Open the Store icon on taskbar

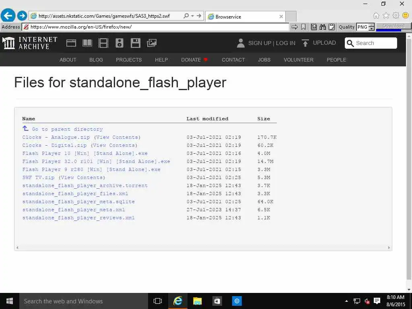tap(217, 301)
